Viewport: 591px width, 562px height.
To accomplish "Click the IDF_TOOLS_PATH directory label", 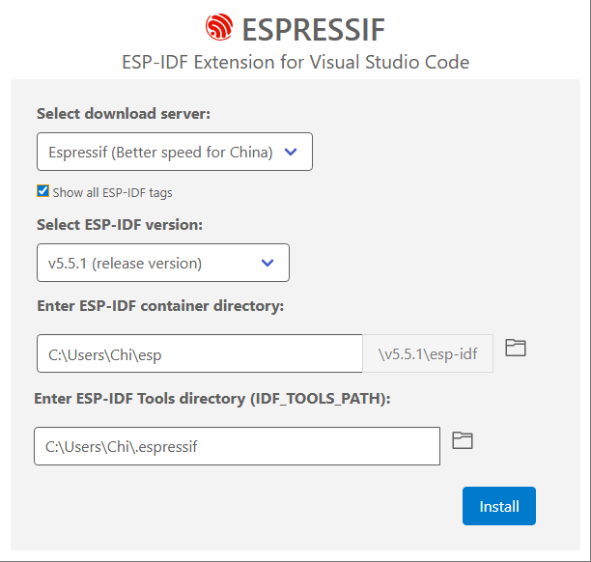I will point(212,399).
